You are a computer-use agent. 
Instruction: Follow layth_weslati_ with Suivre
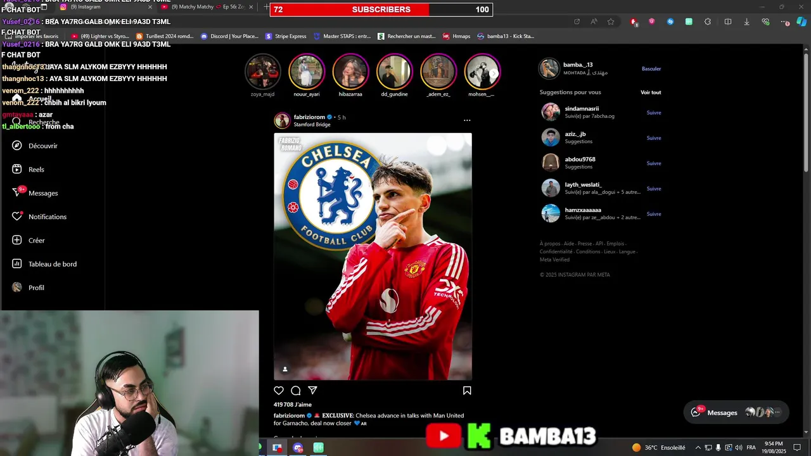point(654,189)
